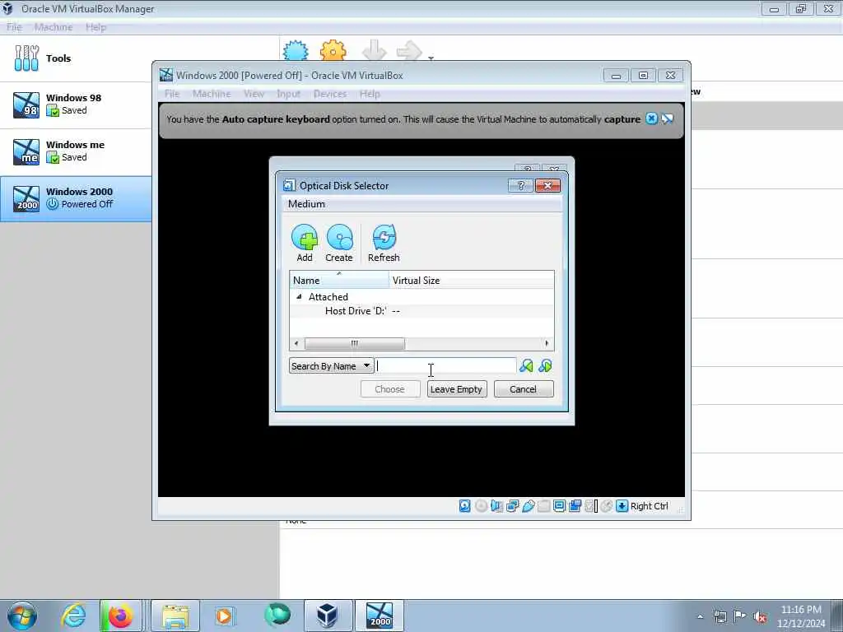
Task: Click audio indicator in VM status bar
Action: [x=496, y=506]
